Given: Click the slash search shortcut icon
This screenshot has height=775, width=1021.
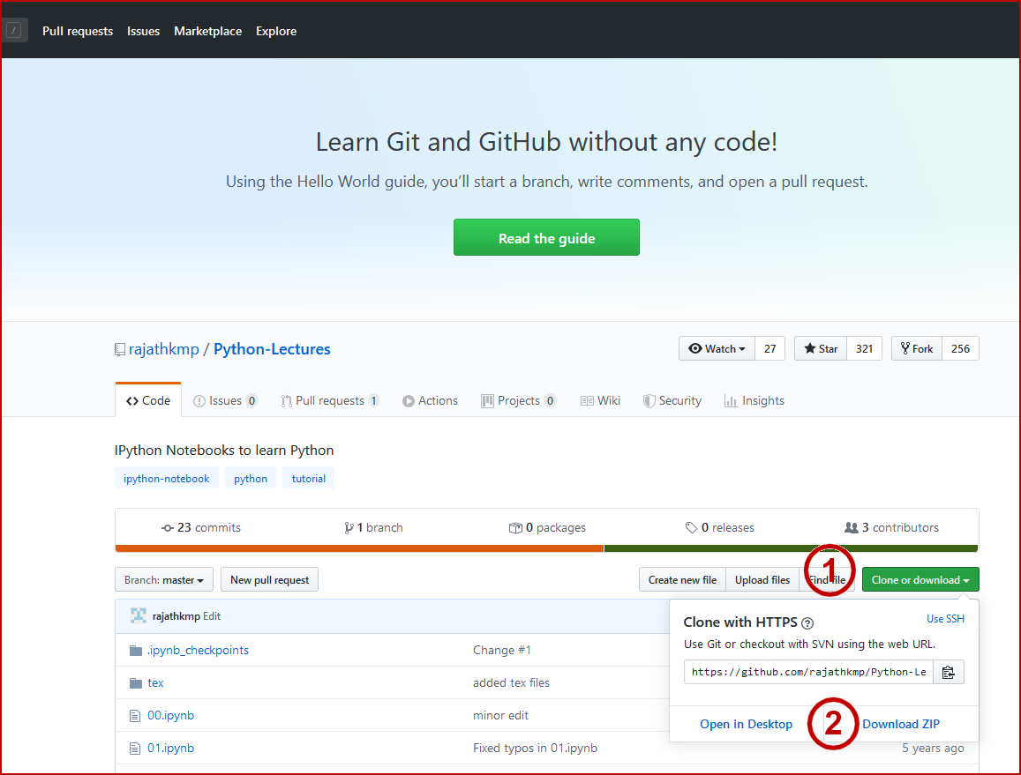Looking at the screenshot, I should 13,30.
